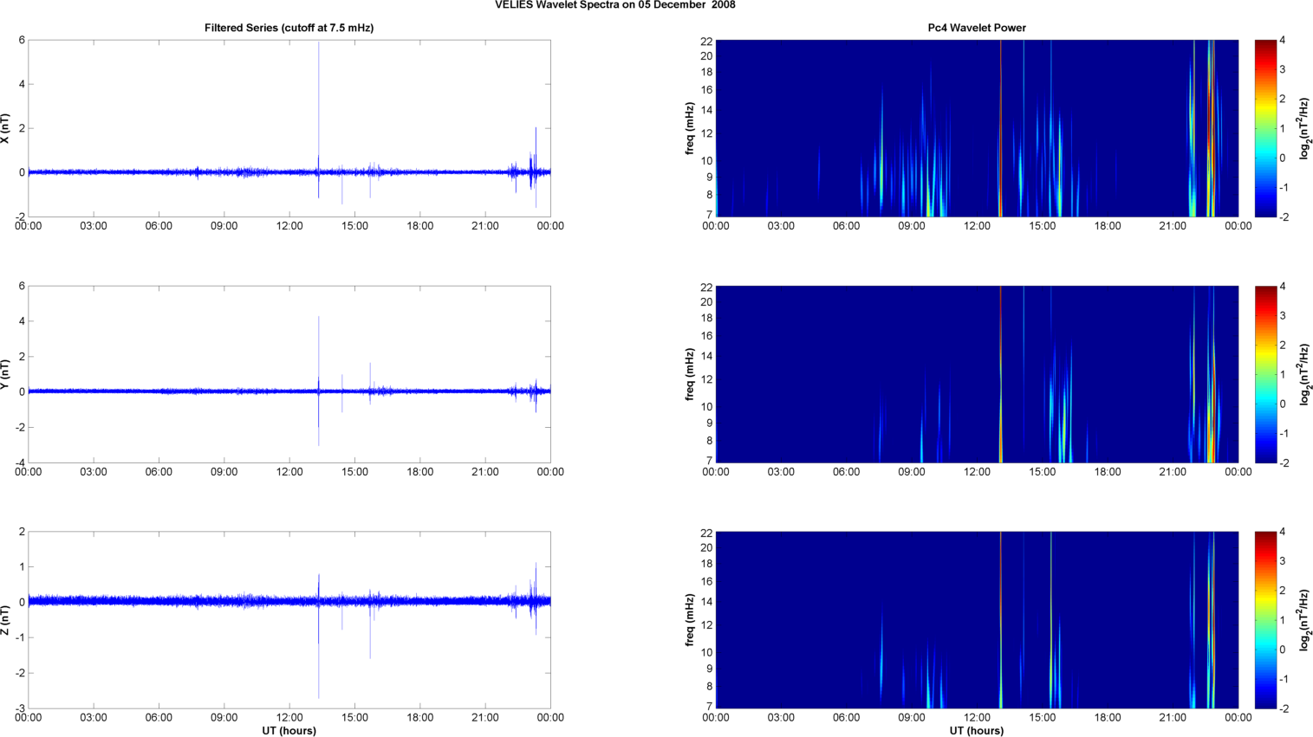Viewport: 1313px width, 737px height.
Task: Click the middle spectrogram's color bar
Action: (1265, 374)
